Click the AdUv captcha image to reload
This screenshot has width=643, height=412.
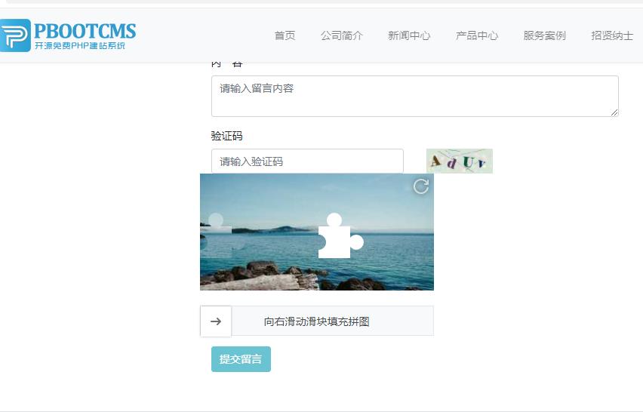[459, 161]
